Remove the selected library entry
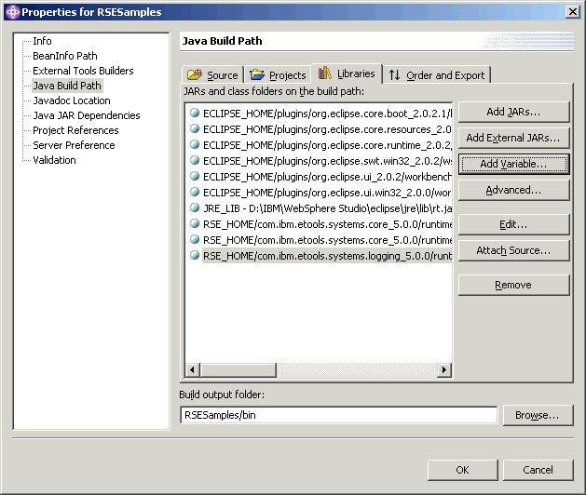 point(513,285)
